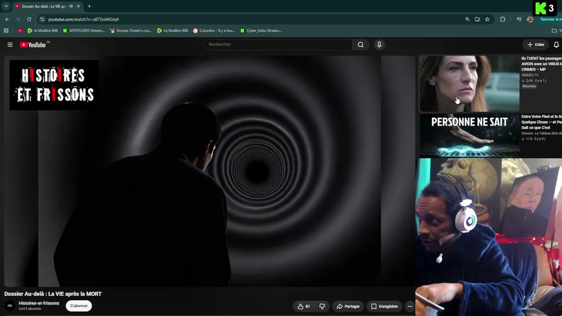The height and width of the screenshot is (316, 562).
Task: Like the video with thumbs up
Action: (304, 306)
